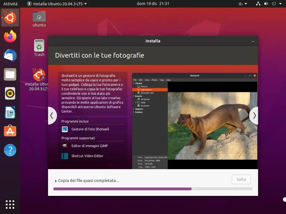Click the 'Shotcut Video Editor' text
286x214 pixels.
tap(87, 156)
